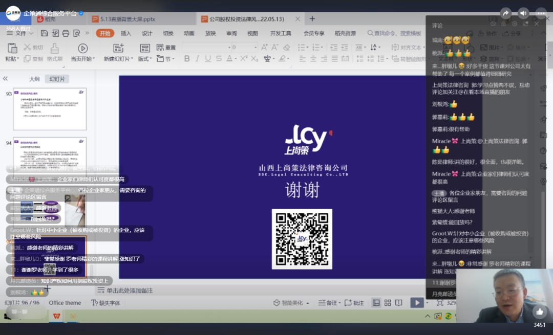Toggle justify text alignment
This screenshot has width=553, height=335.
click(x=334, y=59)
